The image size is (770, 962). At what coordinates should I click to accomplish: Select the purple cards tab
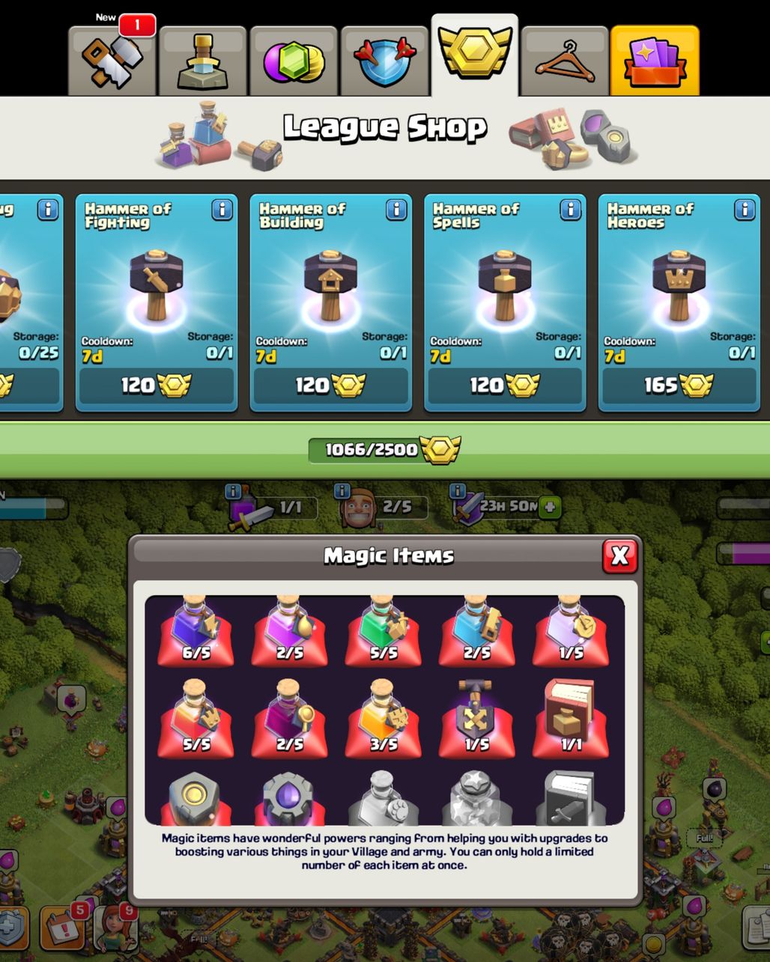pyautogui.click(x=655, y=61)
